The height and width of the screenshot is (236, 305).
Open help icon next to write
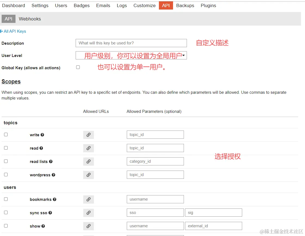(x=42, y=135)
